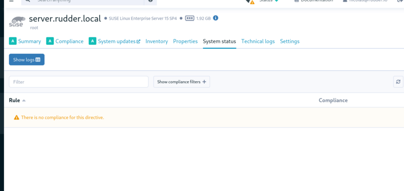Image resolution: width=404 pixels, height=191 pixels.
Task: Go to the node Settings tab
Action: [x=289, y=41]
